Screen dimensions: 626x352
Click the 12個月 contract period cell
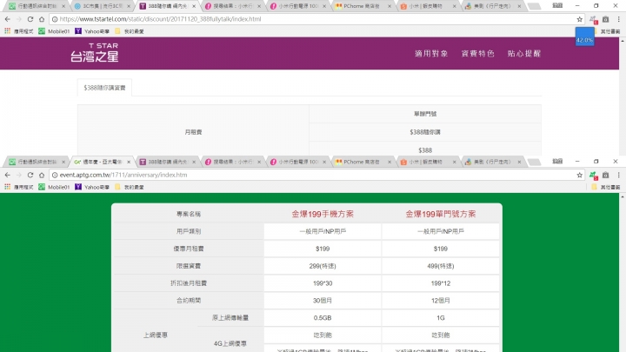tap(440, 301)
